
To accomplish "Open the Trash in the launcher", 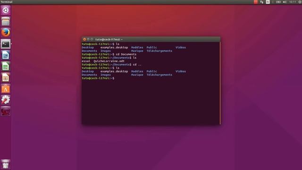I will pyautogui.click(x=5, y=164).
